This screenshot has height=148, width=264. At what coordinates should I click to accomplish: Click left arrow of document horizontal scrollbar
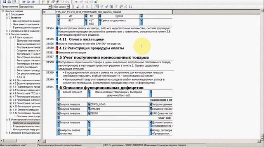[x=44, y=141]
